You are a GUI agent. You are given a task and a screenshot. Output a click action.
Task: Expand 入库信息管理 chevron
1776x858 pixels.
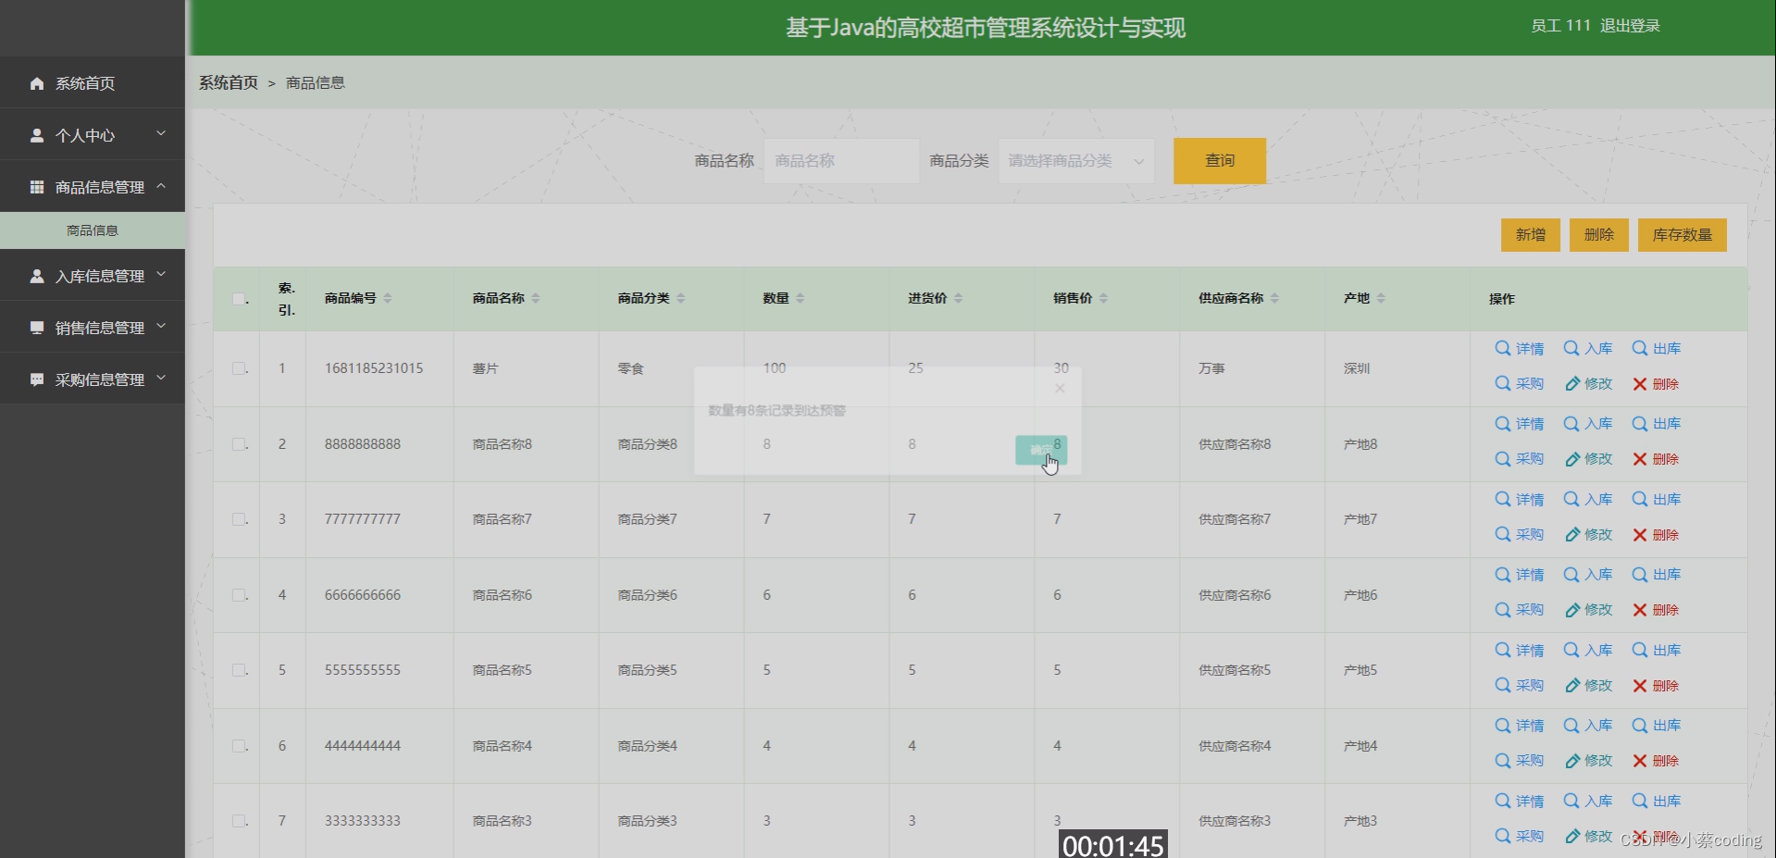pyautogui.click(x=161, y=275)
